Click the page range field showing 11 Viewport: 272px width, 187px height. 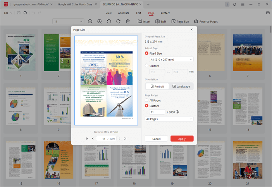click(157, 112)
